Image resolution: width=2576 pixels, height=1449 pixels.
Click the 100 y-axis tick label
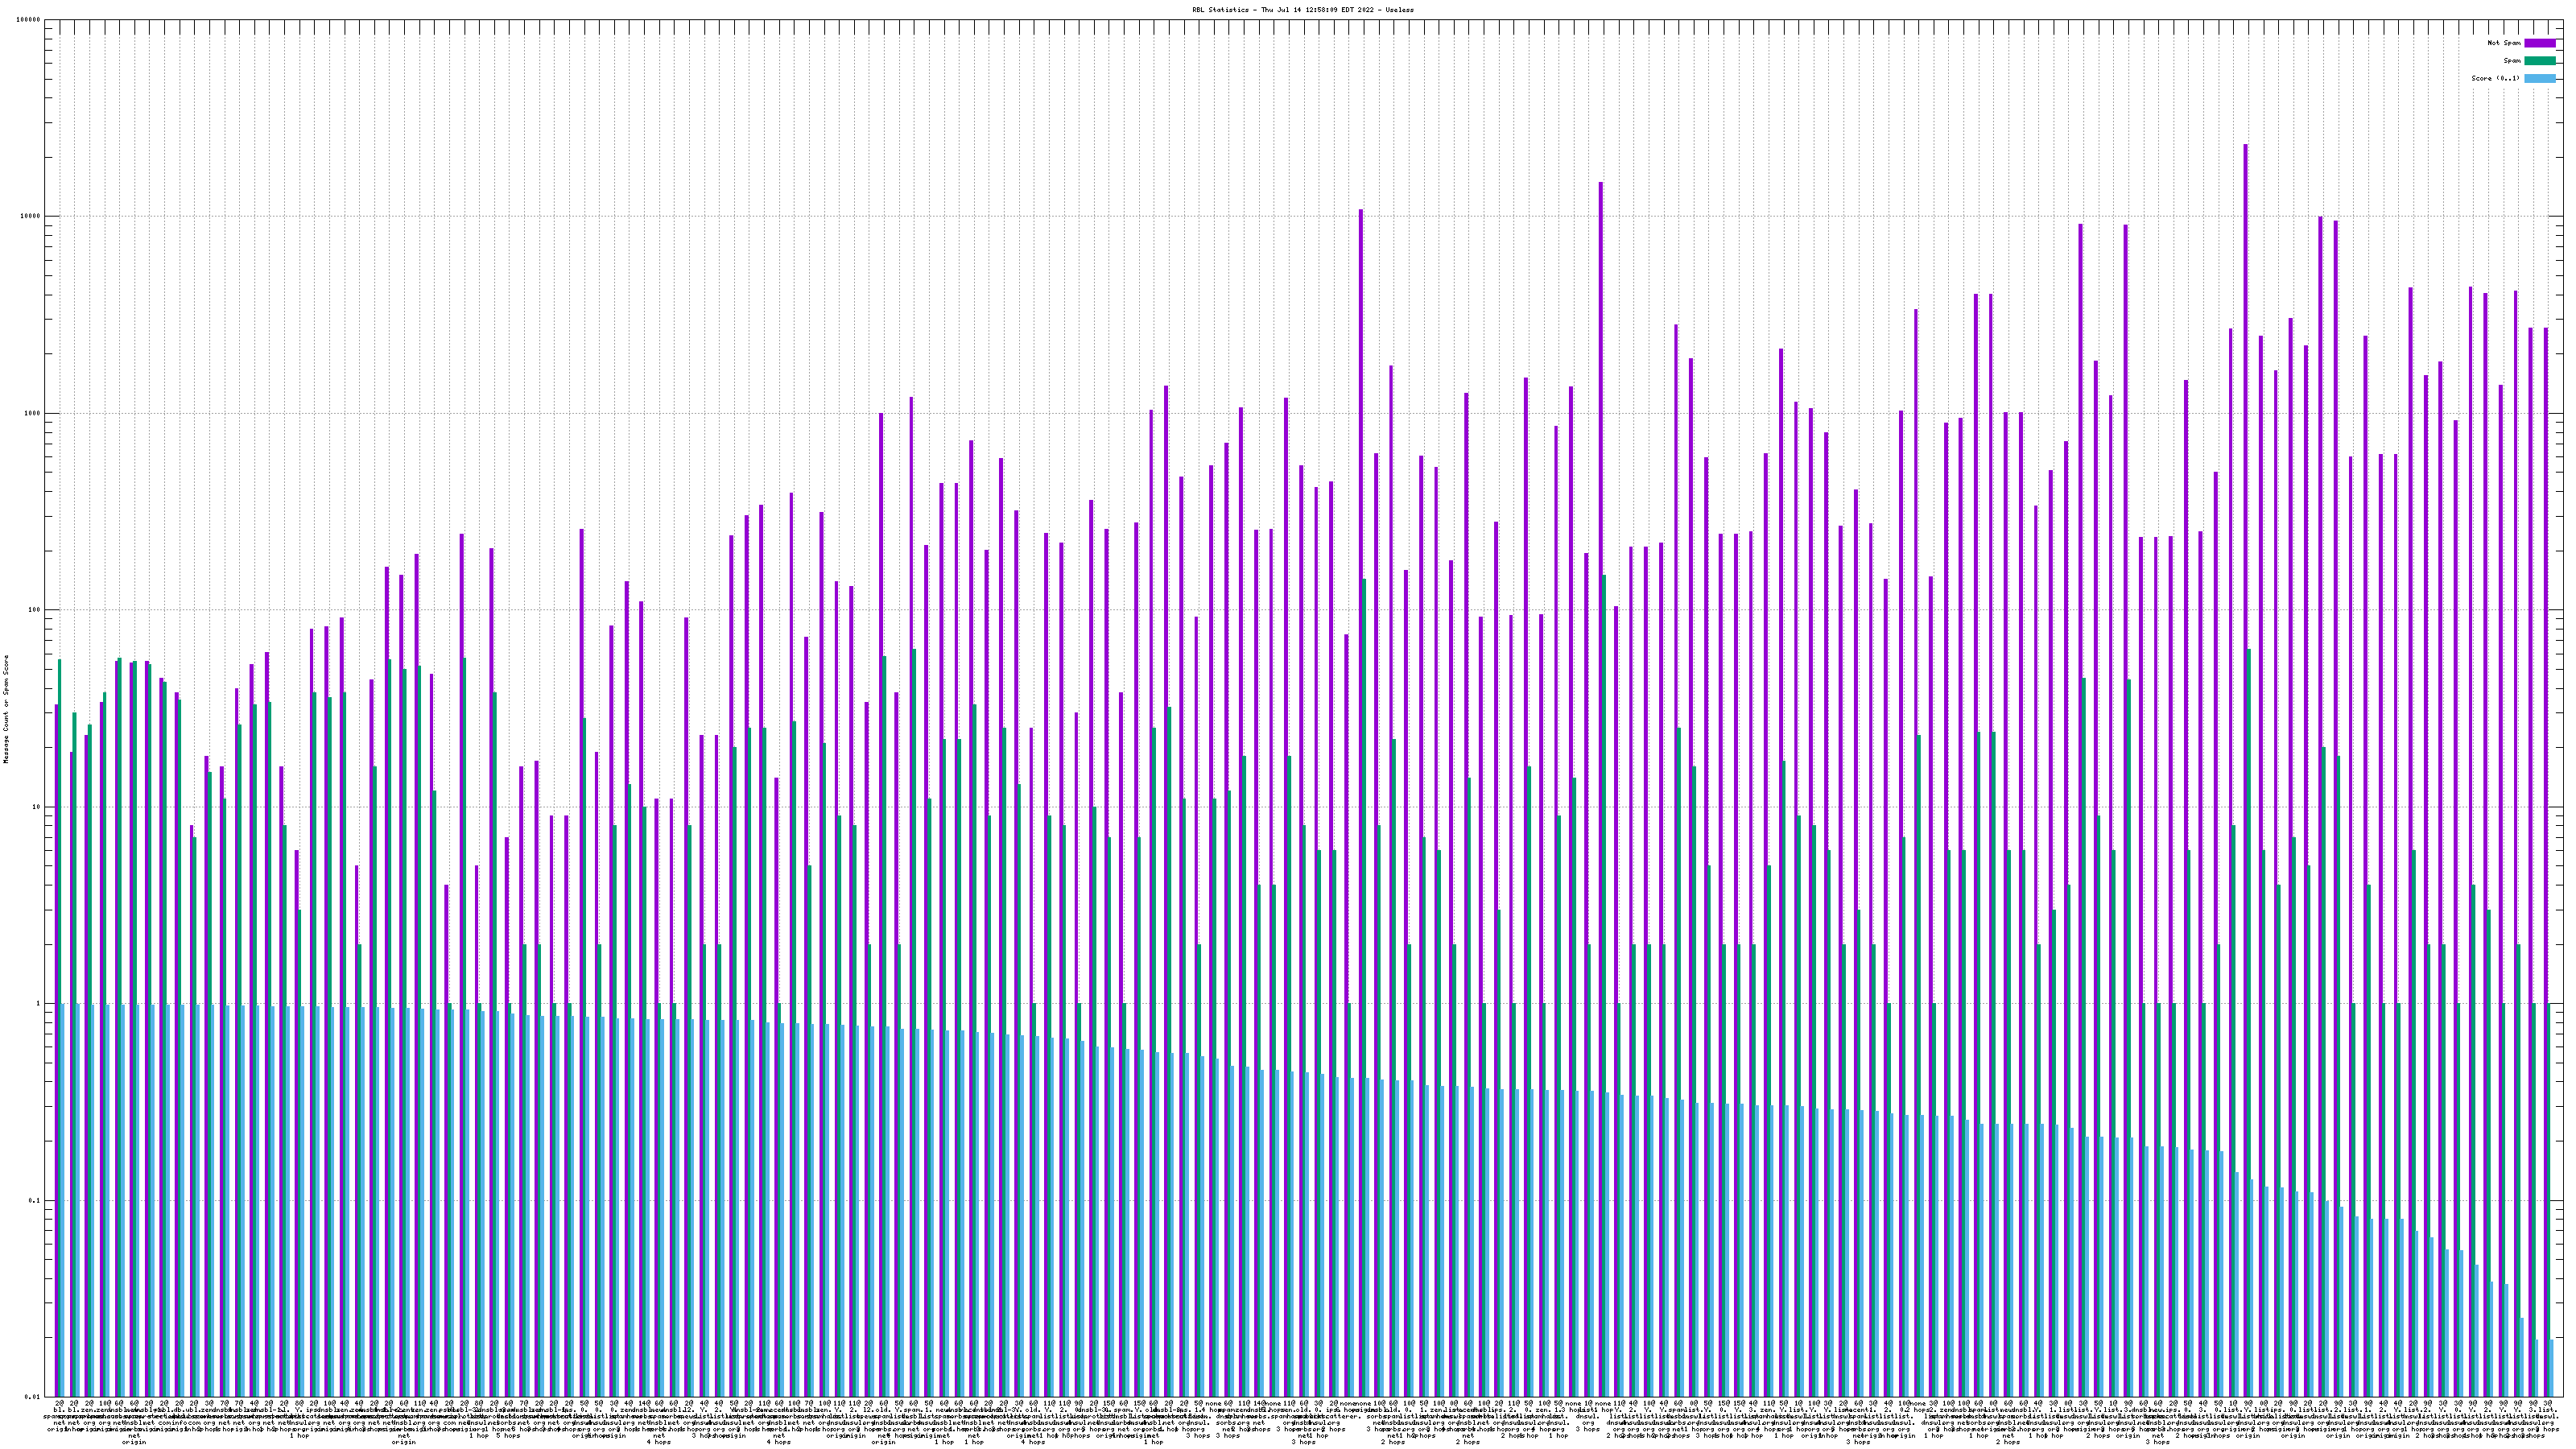pyautogui.click(x=35, y=610)
